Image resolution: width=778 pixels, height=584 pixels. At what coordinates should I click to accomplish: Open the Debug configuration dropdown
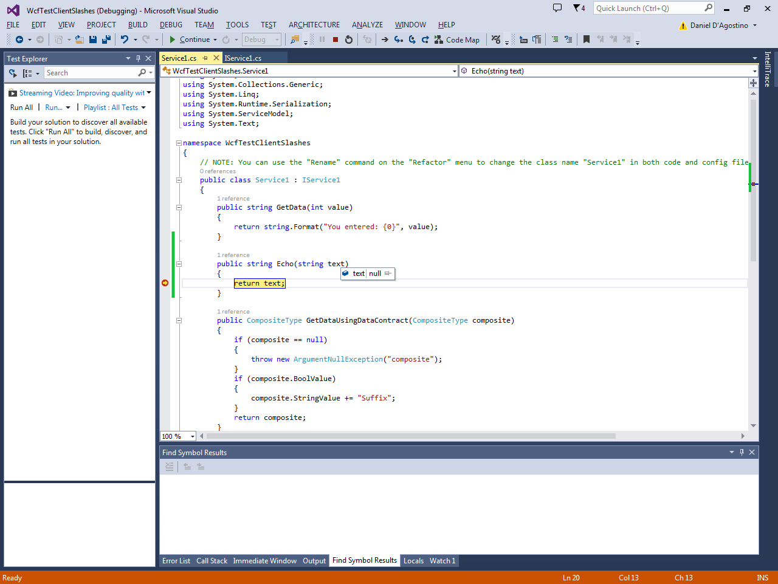click(x=261, y=40)
